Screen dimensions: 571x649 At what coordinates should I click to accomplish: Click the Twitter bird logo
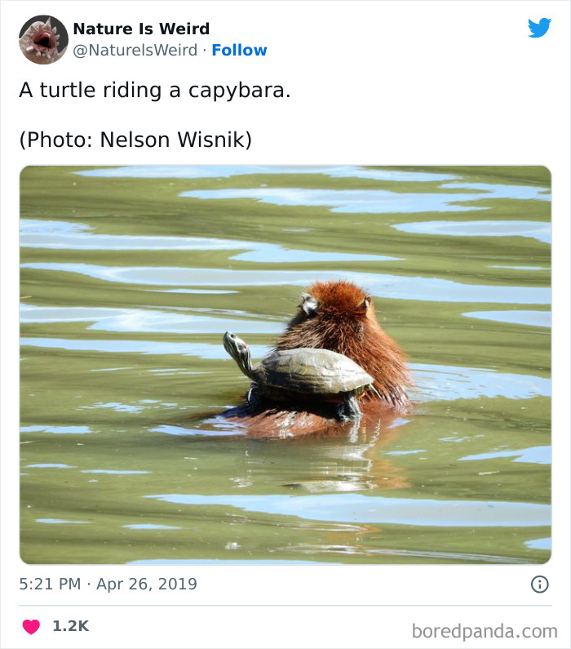pyautogui.click(x=539, y=28)
